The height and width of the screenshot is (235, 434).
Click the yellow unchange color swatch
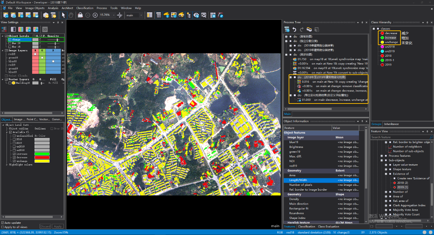[42, 161]
